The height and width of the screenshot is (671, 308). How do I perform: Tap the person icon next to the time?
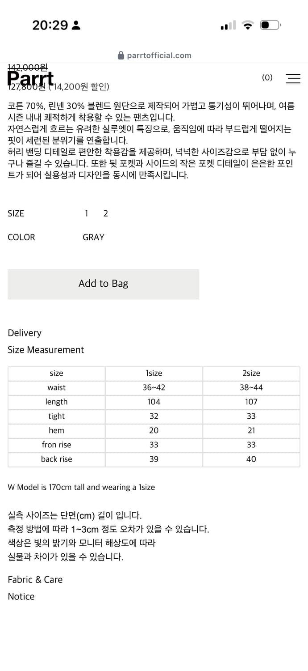tap(76, 25)
